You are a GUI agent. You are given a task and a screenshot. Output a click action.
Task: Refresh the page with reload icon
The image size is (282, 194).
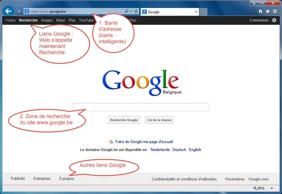tap(136, 11)
